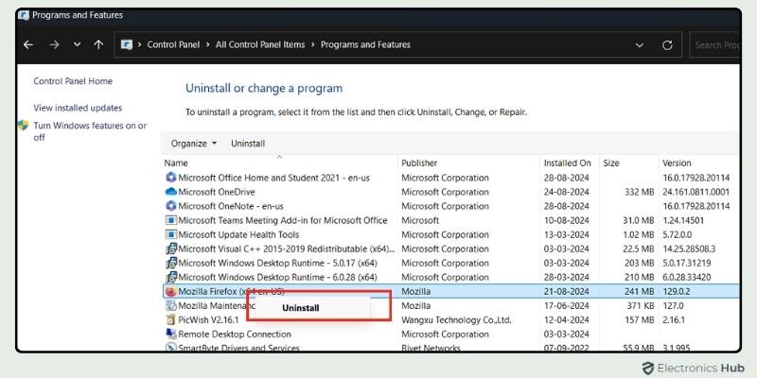This screenshot has height=378, width=757.
Task: Click Microsoft Office Home and Student icon
Action: point(171,178)
